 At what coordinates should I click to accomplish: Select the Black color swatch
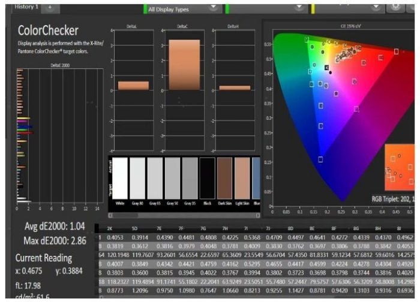pyautogui.click(x=208, y=178)
